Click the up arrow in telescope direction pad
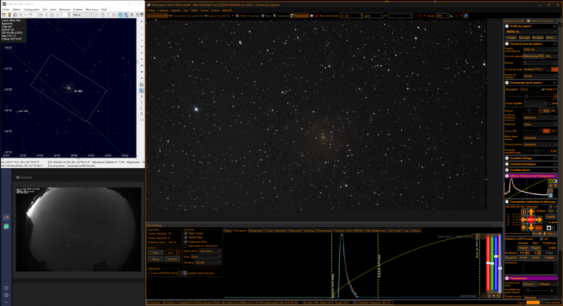The height and width of the screenshot is (306, 563). (531, 212)
